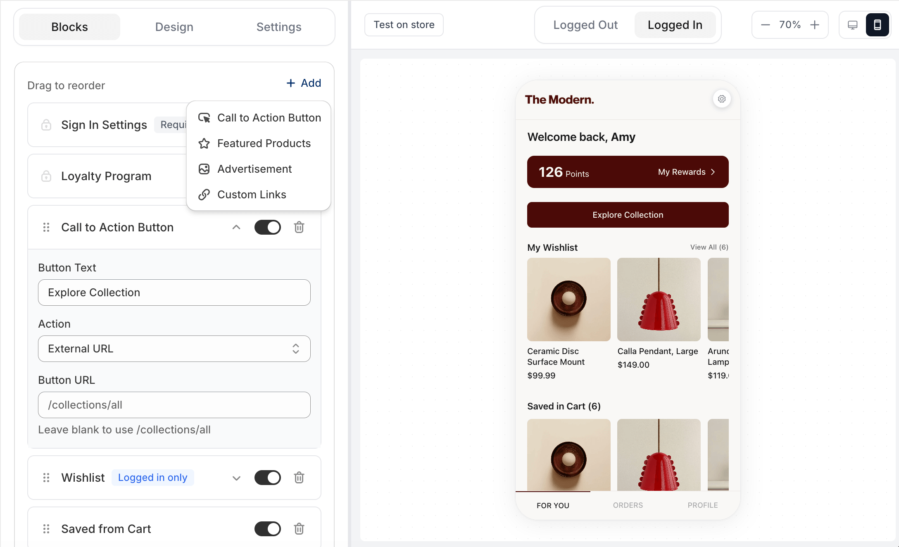Switch to desktop preview device icon

[x=852, y=25]
